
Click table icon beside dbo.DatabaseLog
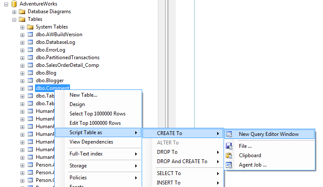pos(30,42)
